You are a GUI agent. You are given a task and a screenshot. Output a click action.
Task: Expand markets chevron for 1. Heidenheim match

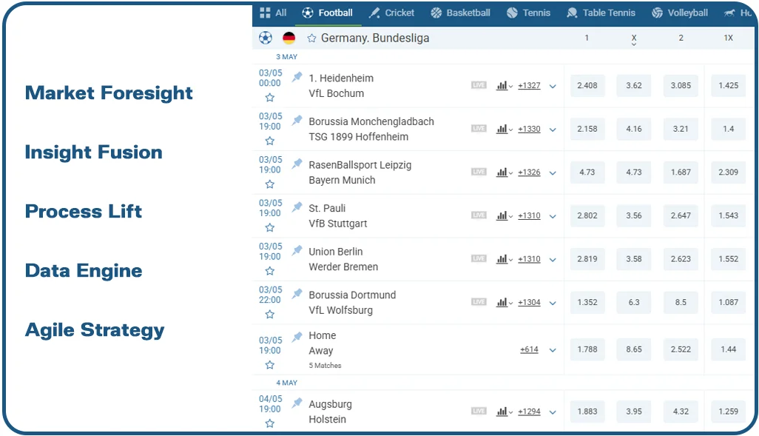click(x=553, y=86)
